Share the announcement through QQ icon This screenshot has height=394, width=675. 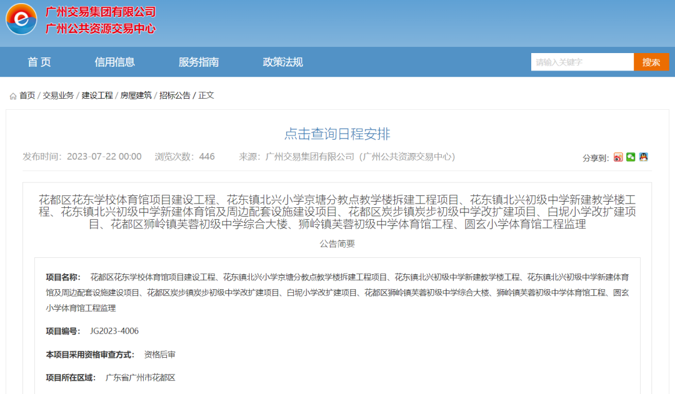(x=642, y=157)
